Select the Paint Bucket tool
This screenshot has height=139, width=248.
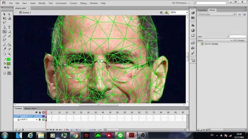point(9,45)
